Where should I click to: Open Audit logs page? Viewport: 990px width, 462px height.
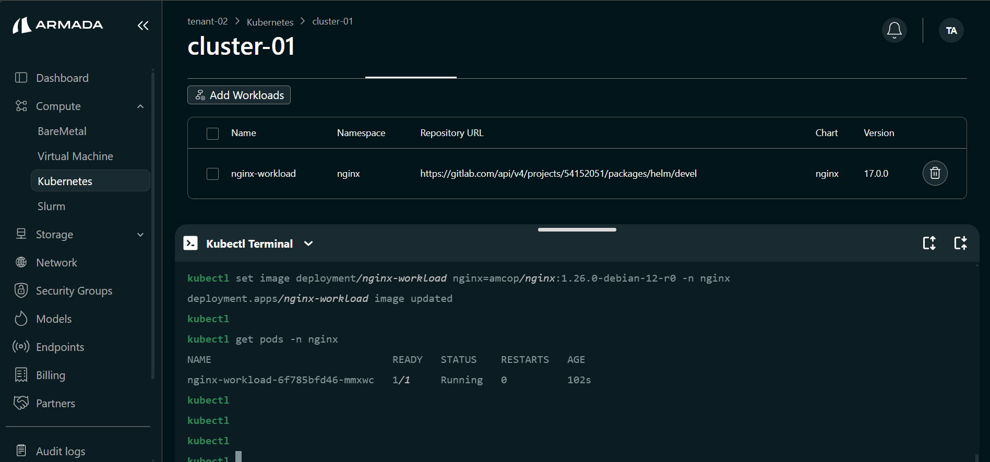click(61, 452)
